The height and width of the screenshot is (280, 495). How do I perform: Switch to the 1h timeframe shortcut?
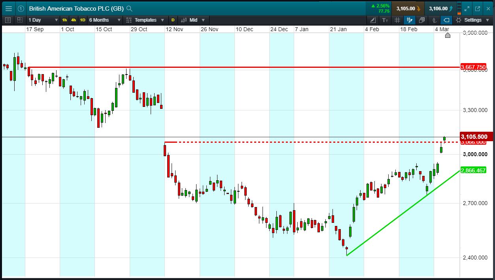[x=64, y=20]
